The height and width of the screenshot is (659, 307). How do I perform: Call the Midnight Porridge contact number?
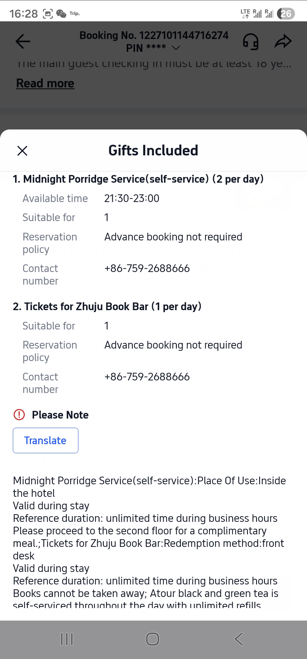[147, 268]
